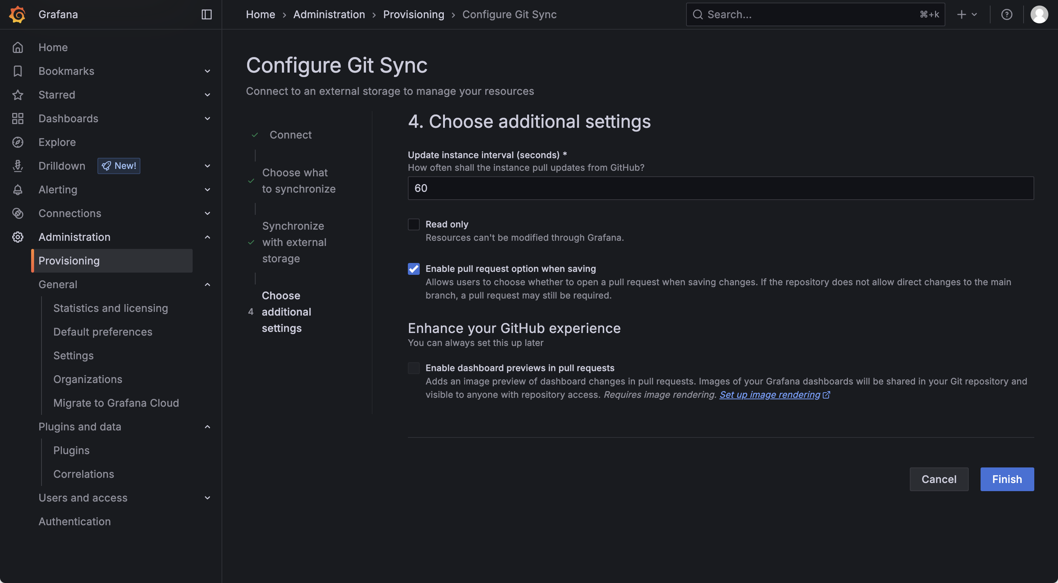Open the new item dropdown arrow
This screenshot has width=1058, height=583.
pyautogui.click(x=974, y=14)
